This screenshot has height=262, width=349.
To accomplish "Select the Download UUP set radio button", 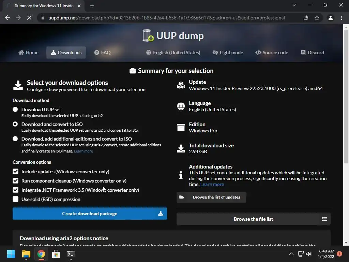I will pyautogui.click(x=15, y=110).
